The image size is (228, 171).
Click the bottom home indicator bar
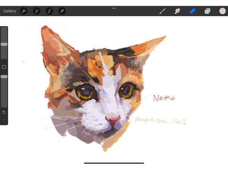tap(114, 163)
